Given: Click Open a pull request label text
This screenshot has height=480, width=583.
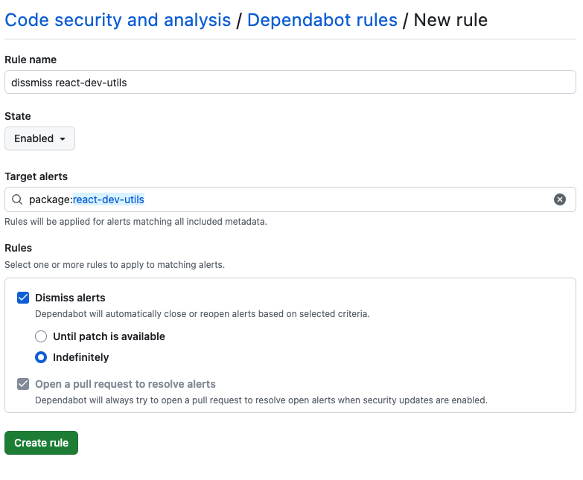Looking at the screenshot, I should (x=125, y=384).
